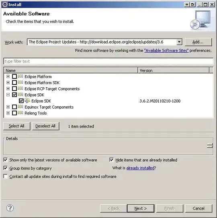Click the 1 item selected status text
The height and width of the screenshot is (218, 217).
point(81,126)
